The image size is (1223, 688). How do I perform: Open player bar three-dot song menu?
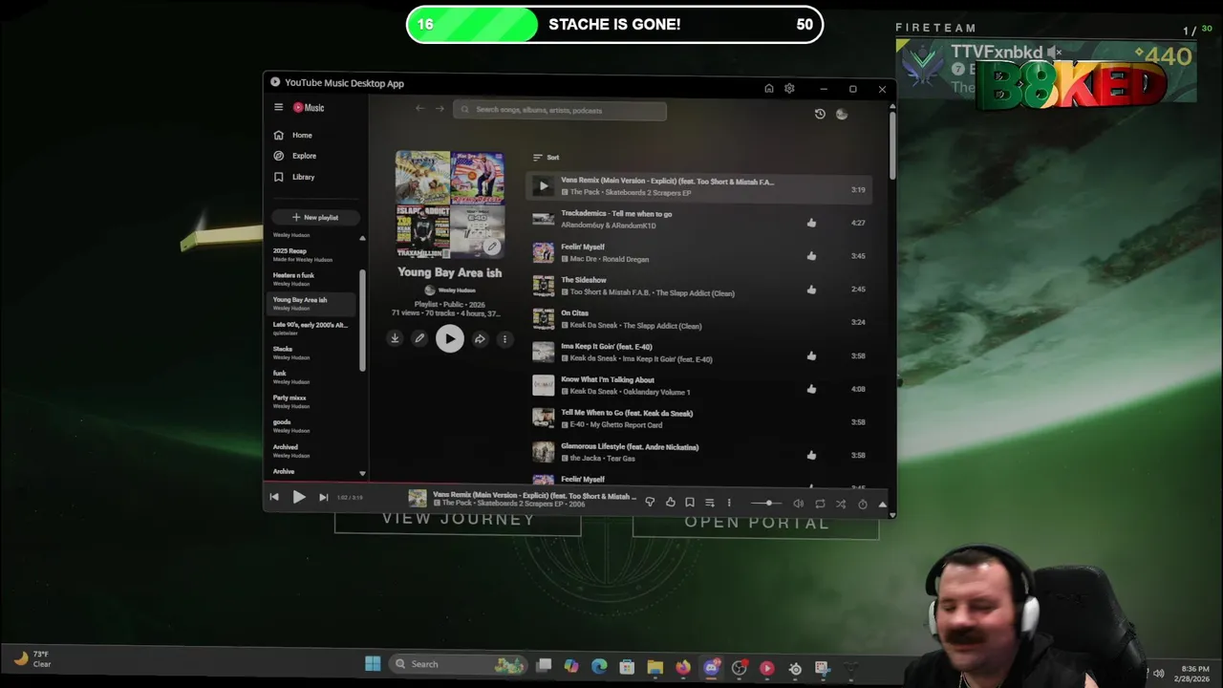coord(729,503)
